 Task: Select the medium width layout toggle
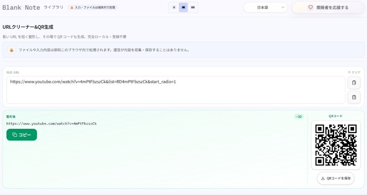pos(183,8)
